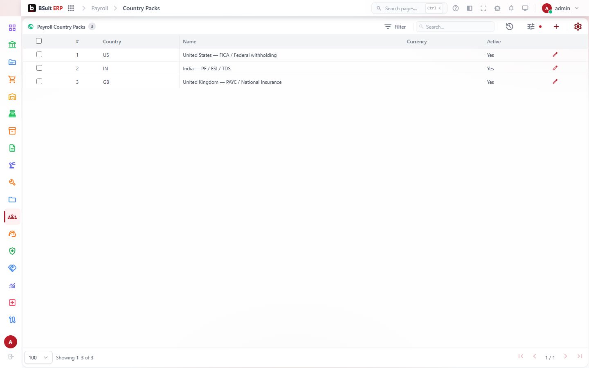Check the checkbox for the US row
The width and height of the screenshot is (589, 368).
[x=39, y=54]
